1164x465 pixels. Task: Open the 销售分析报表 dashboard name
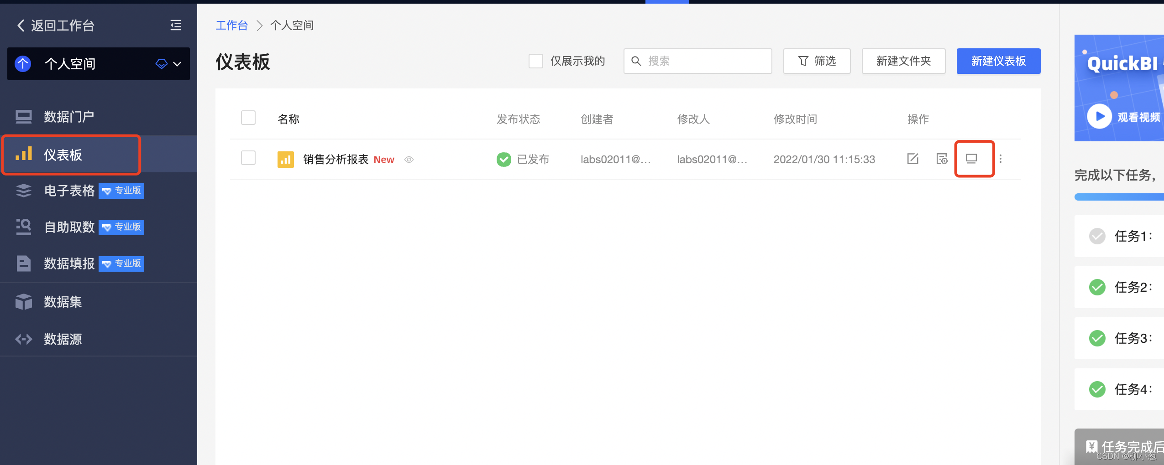[336, 160]
